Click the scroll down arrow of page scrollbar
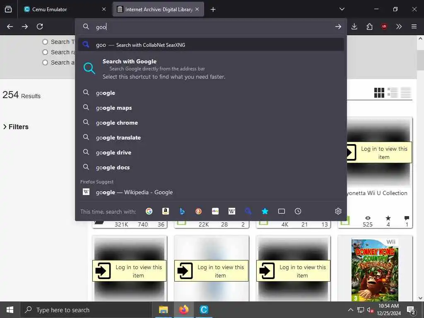Viewport: 424px width, 318px height. click(x=420, y=298)
